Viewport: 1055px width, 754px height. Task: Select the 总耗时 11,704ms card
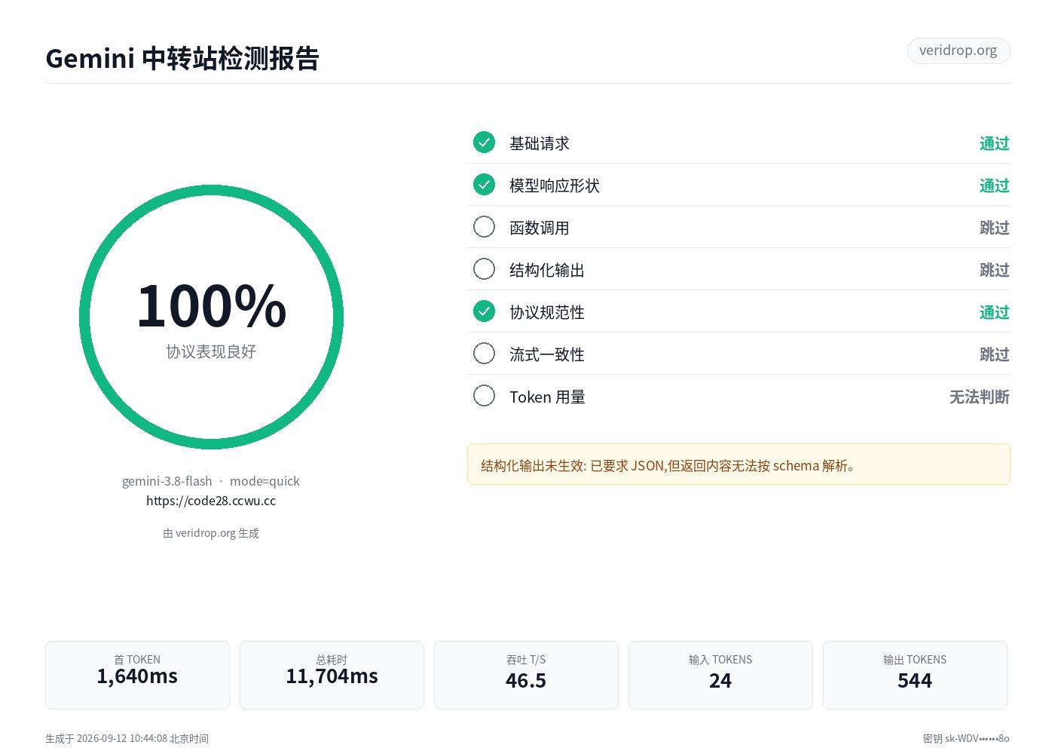pos(332,675)
